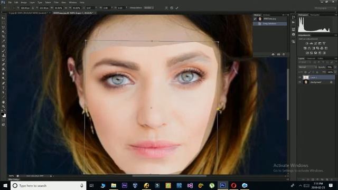Screen dimensions: 338x190
Task: Open the Filter menu
Action: tap(57, 2)
